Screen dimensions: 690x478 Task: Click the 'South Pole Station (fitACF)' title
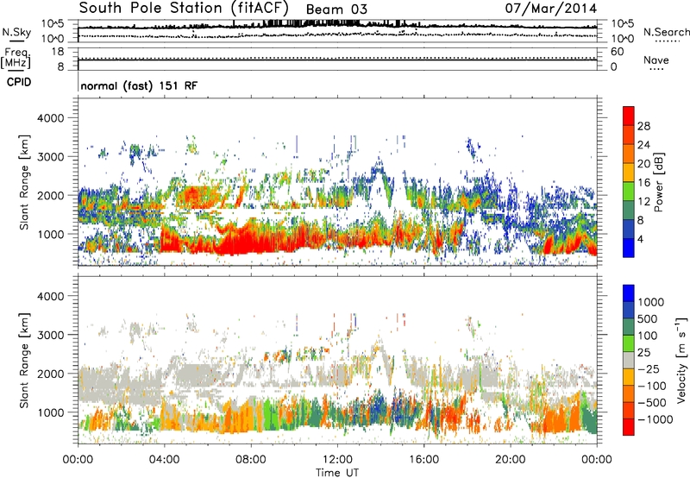click(x=184, y=8)
